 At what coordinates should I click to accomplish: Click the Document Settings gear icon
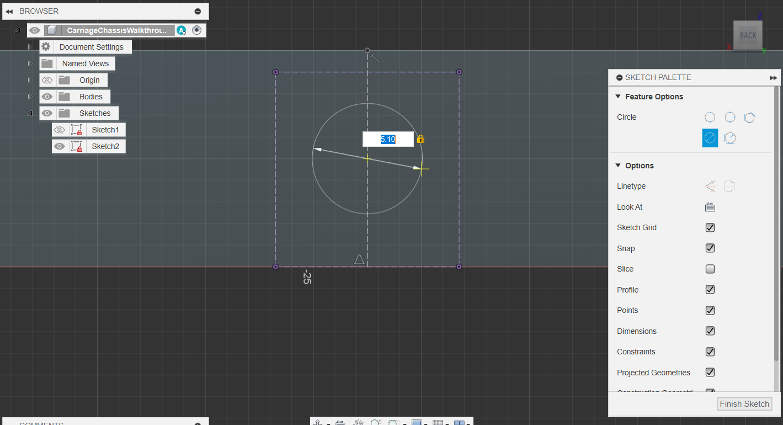pos(46,47)
